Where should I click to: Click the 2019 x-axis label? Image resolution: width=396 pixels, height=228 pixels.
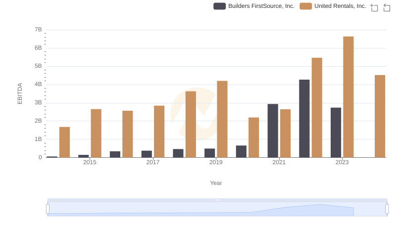pyautogui.click(x=216, y=162)
